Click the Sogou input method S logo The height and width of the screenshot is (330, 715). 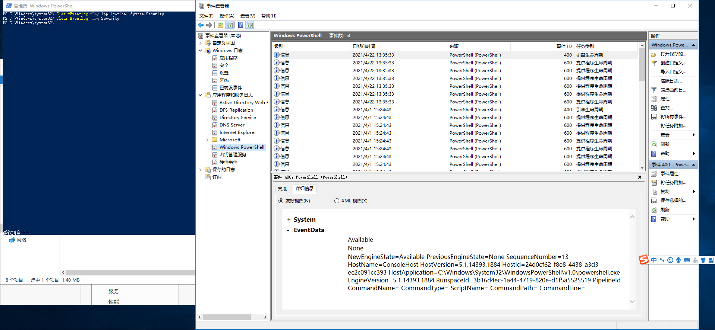(644, 260)
